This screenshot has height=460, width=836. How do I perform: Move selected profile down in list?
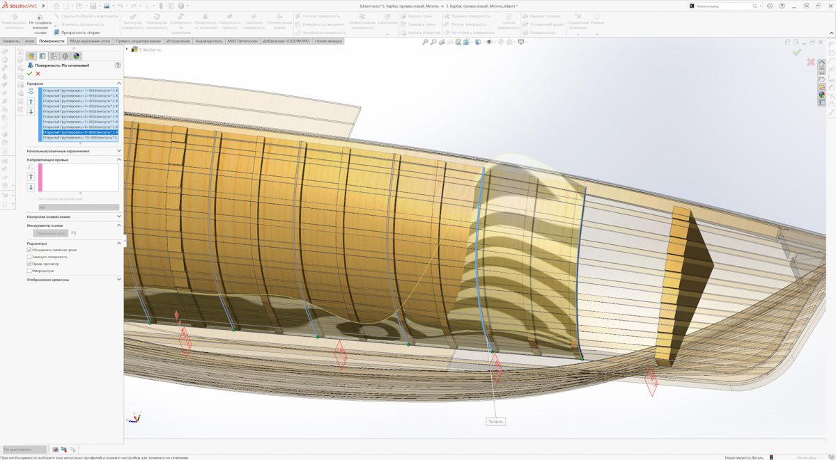point(31,111)
